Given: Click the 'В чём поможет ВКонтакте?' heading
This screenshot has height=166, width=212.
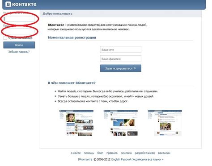Looking at the screenshot, I should pyautogui.click(x=72, y=83).
